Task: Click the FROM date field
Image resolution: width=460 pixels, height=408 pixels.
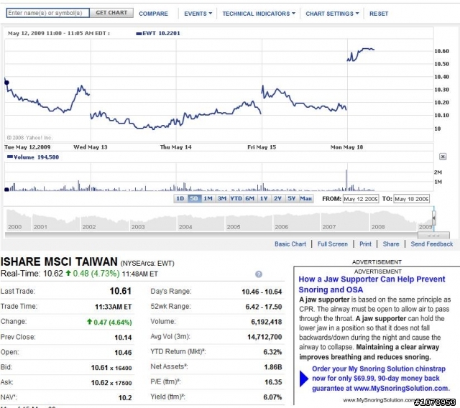Action: [361, 199]
